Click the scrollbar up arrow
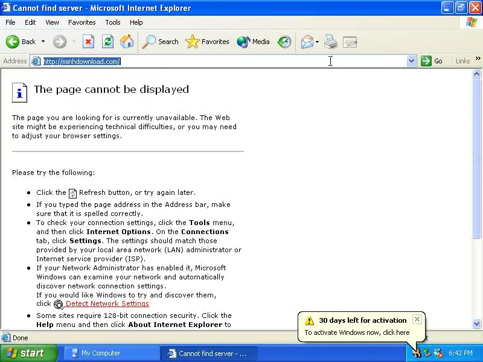The width and height of the screenshot is (483, 362). coord(476,74)
